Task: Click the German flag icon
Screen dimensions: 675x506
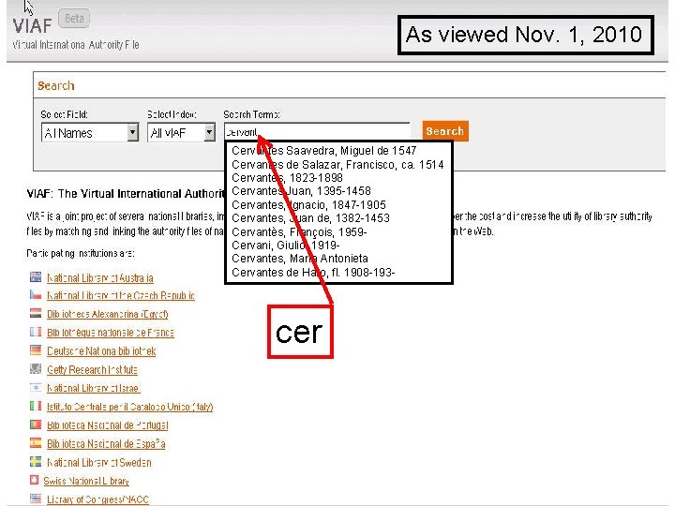Action: 36,350
